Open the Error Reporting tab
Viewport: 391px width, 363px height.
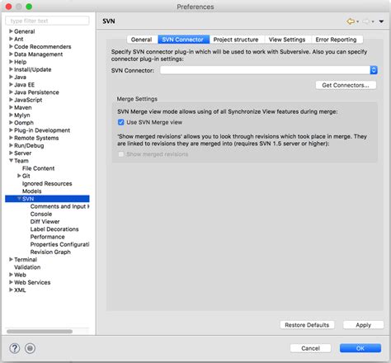coord(336,40)
